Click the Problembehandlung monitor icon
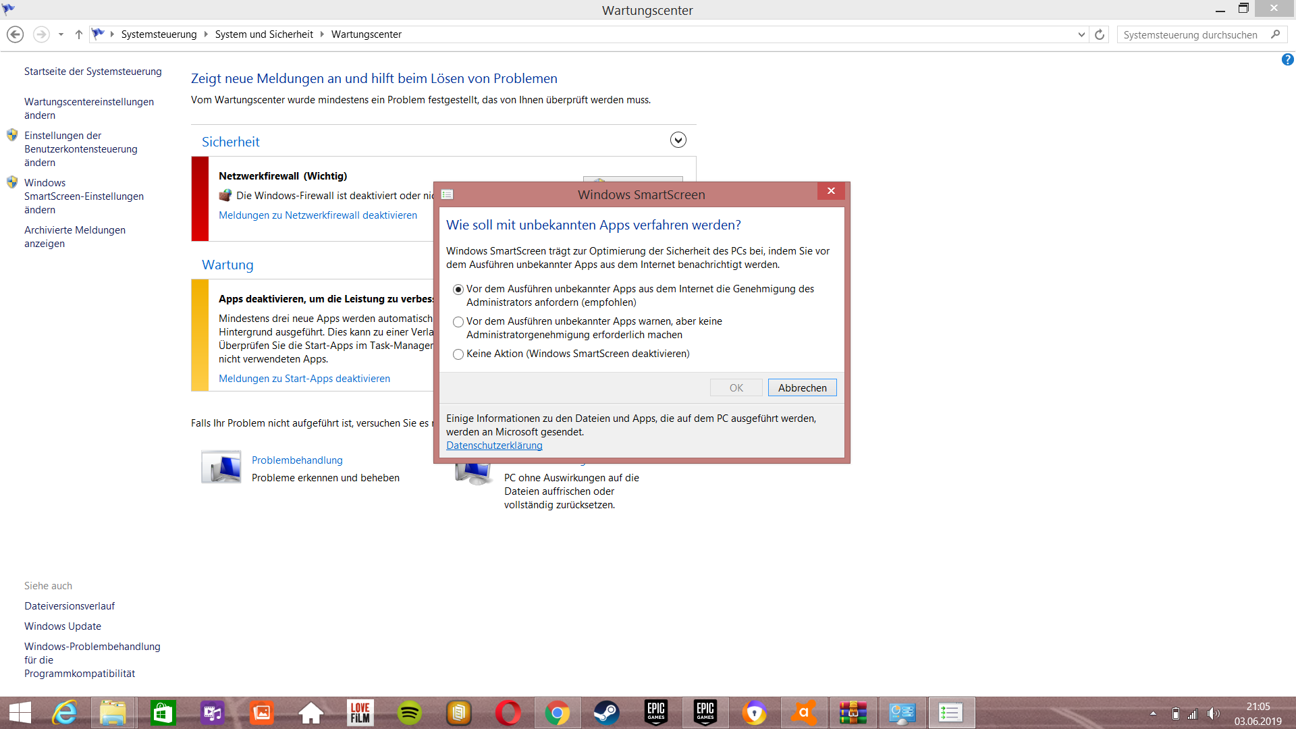The height and width of the screenshot is (729, 1296). 221,467
